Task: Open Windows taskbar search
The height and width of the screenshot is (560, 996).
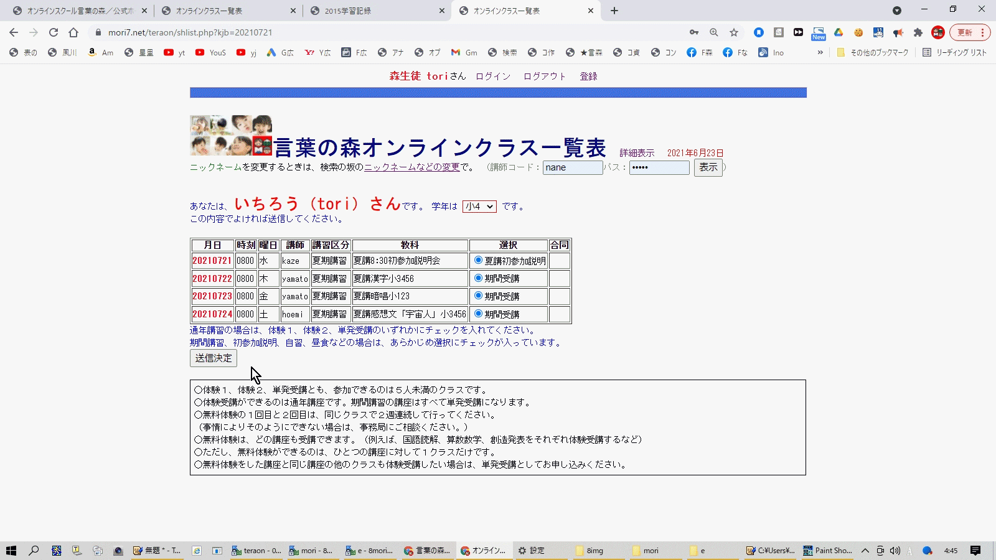Action: [x=34, y=551]
